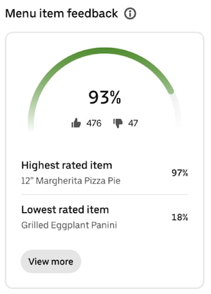Click the 93% overall rating value
Screen dimensions: 211x294
point(105,97)
